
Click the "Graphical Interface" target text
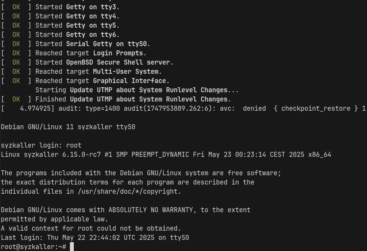click(x=131, y=81)
